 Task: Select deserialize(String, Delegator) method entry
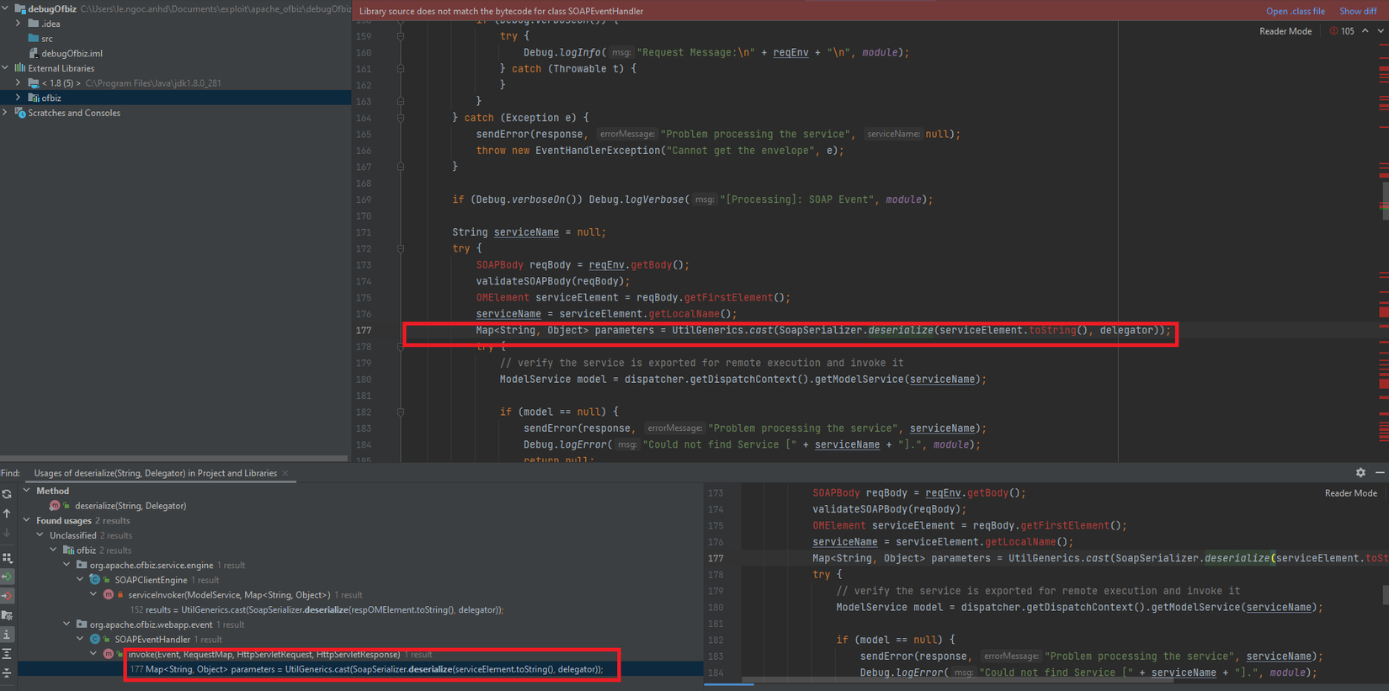[x=130, y=506]
